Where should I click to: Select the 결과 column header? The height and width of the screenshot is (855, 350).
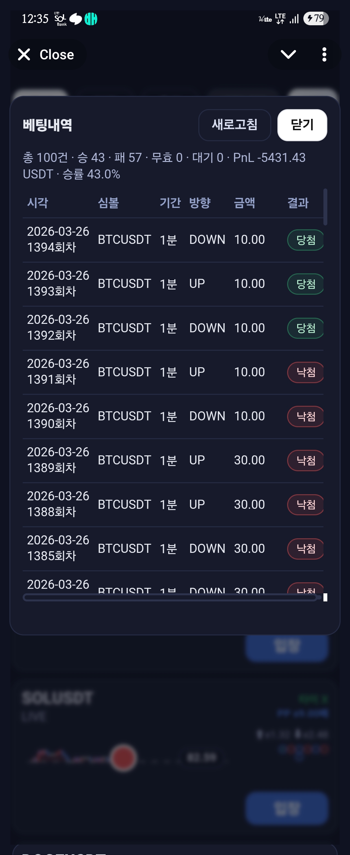[x=297, y=203]
